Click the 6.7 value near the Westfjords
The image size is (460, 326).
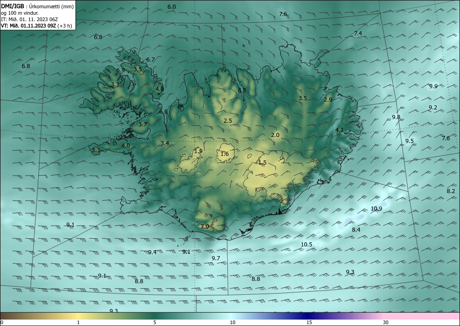click(150, 59)
